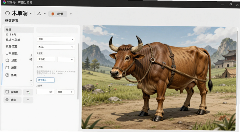Open dropdown arrow next to 木单端 title
This screenshot has height=132, width=240.
tap(31, 13)
